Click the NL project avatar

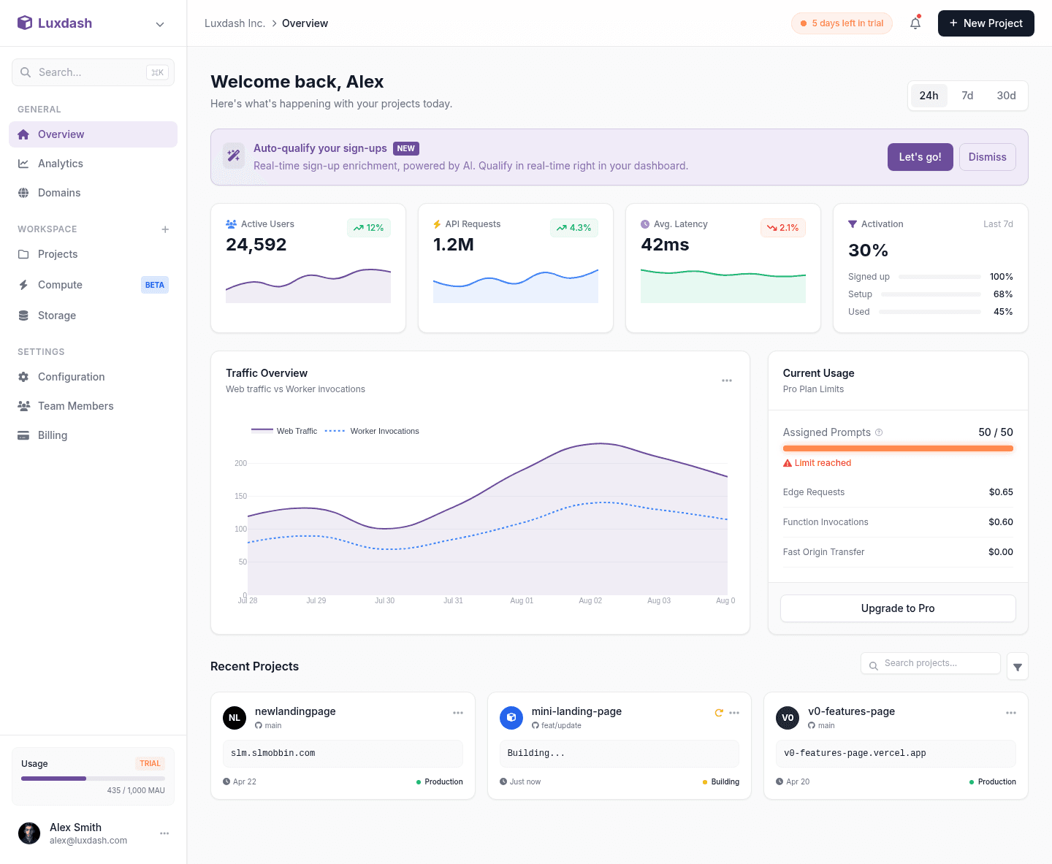(235, 718)
